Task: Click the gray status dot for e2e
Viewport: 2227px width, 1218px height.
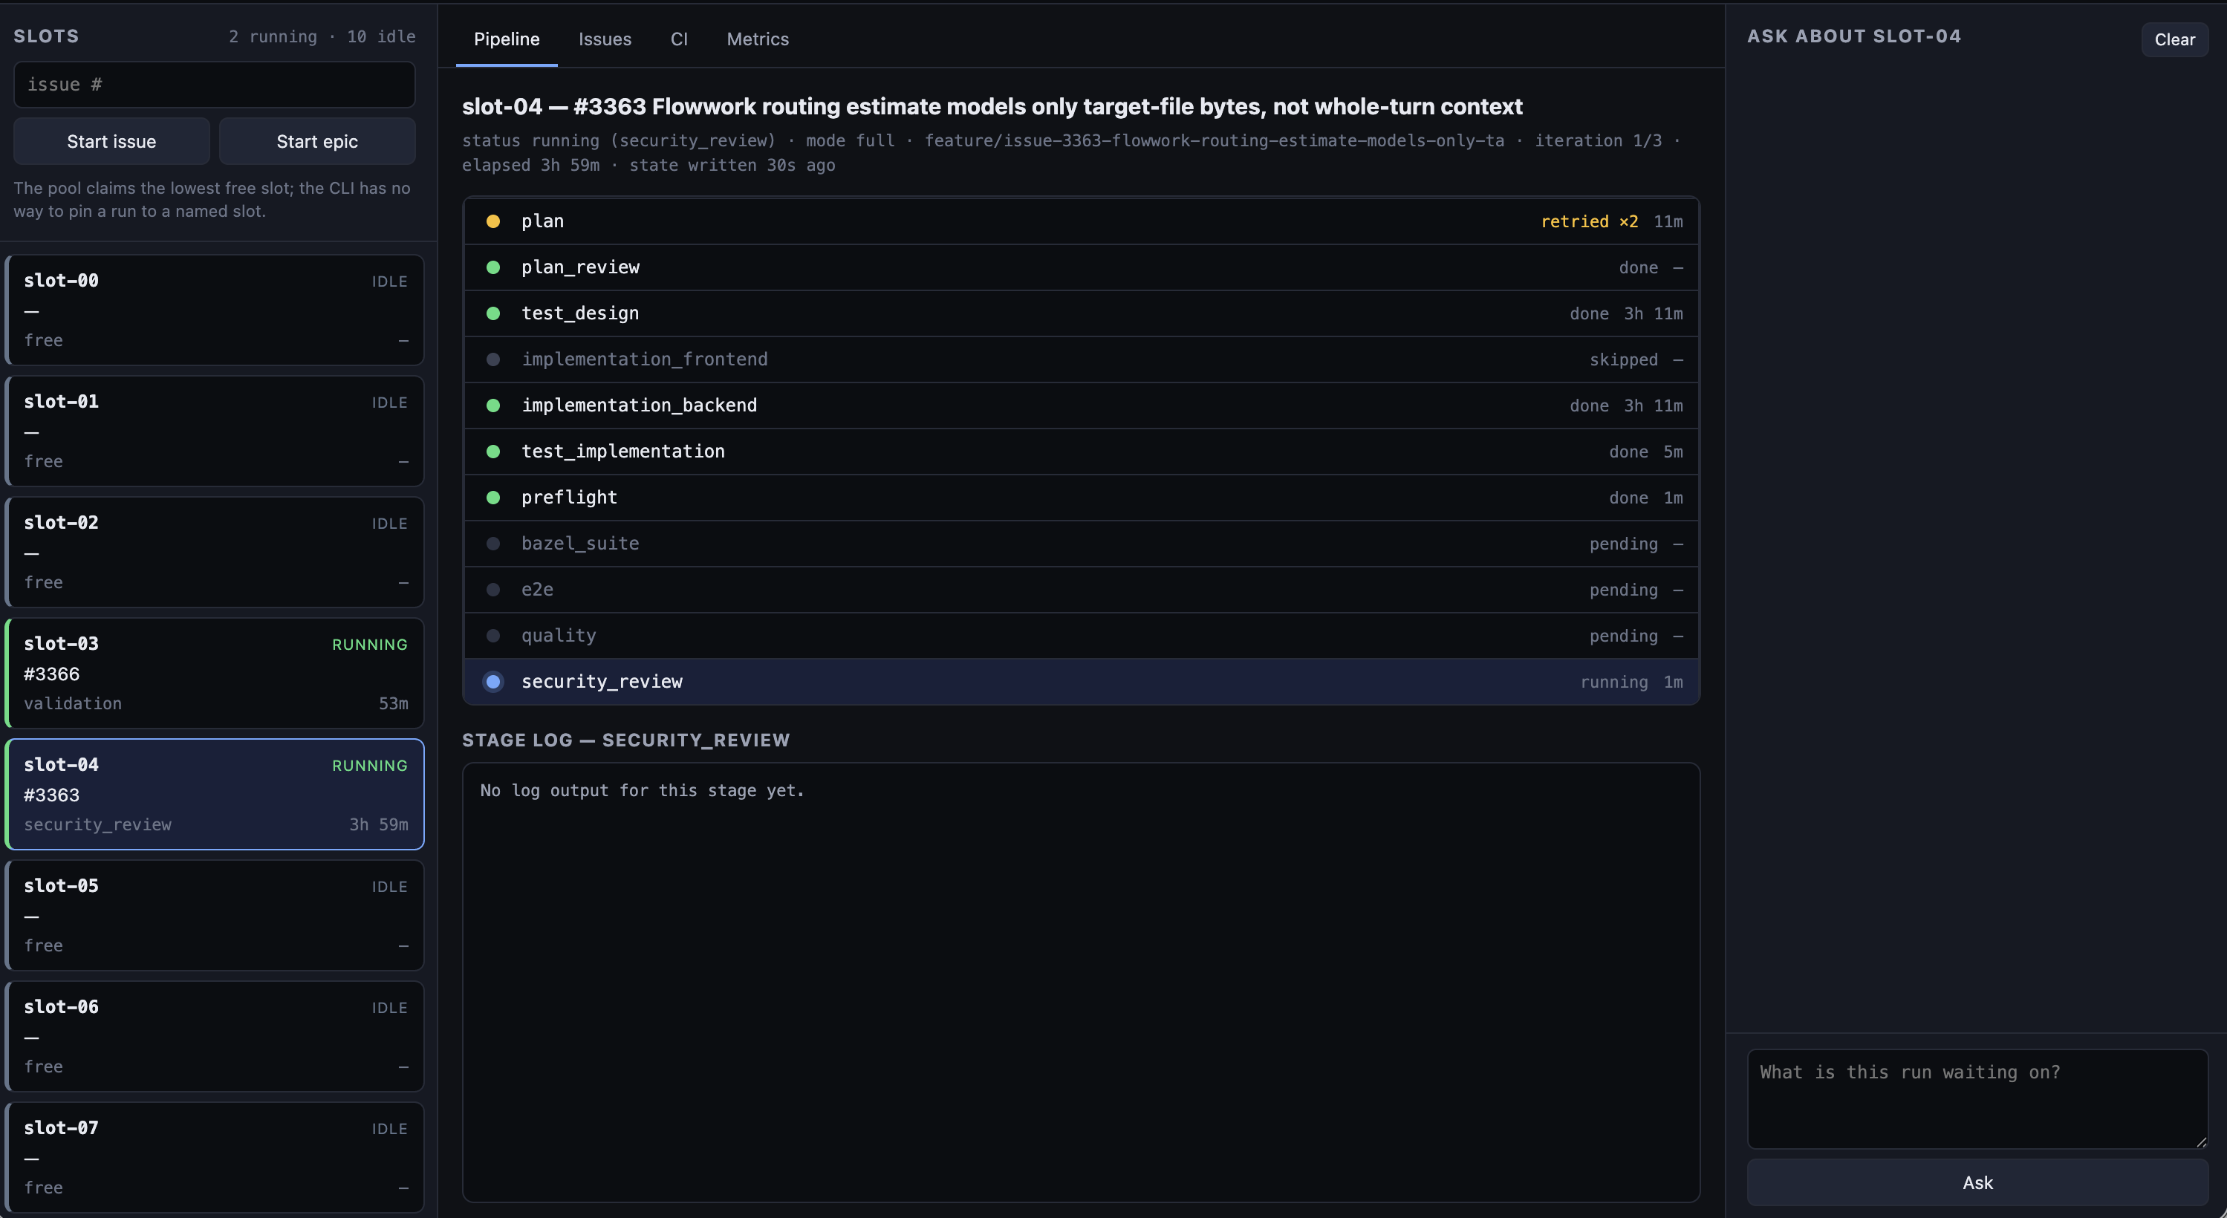Action: (492, 590)
